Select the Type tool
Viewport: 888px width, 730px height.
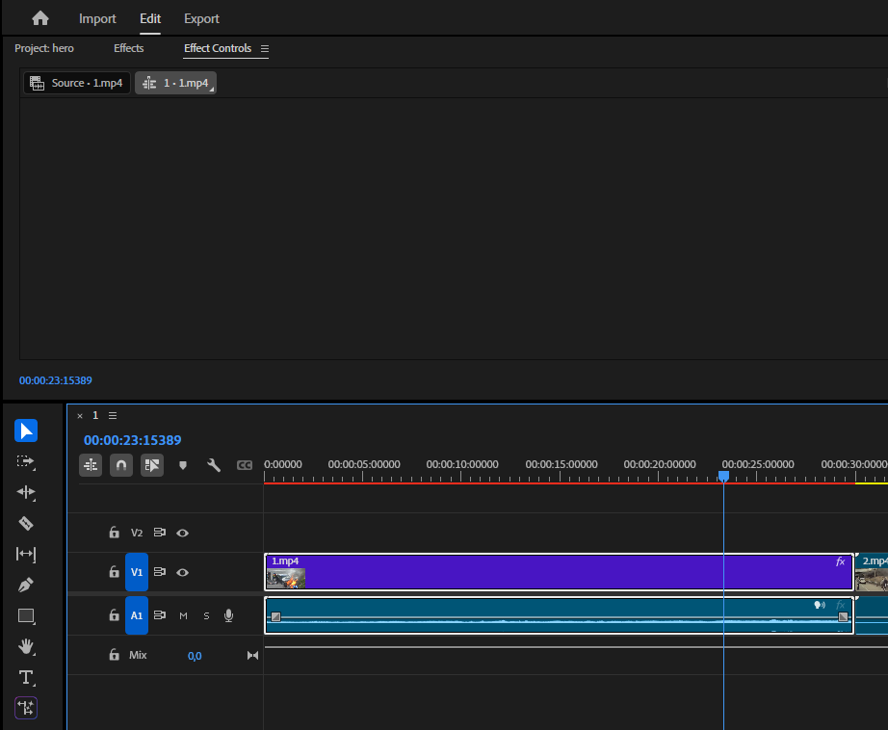click(26, 677)
